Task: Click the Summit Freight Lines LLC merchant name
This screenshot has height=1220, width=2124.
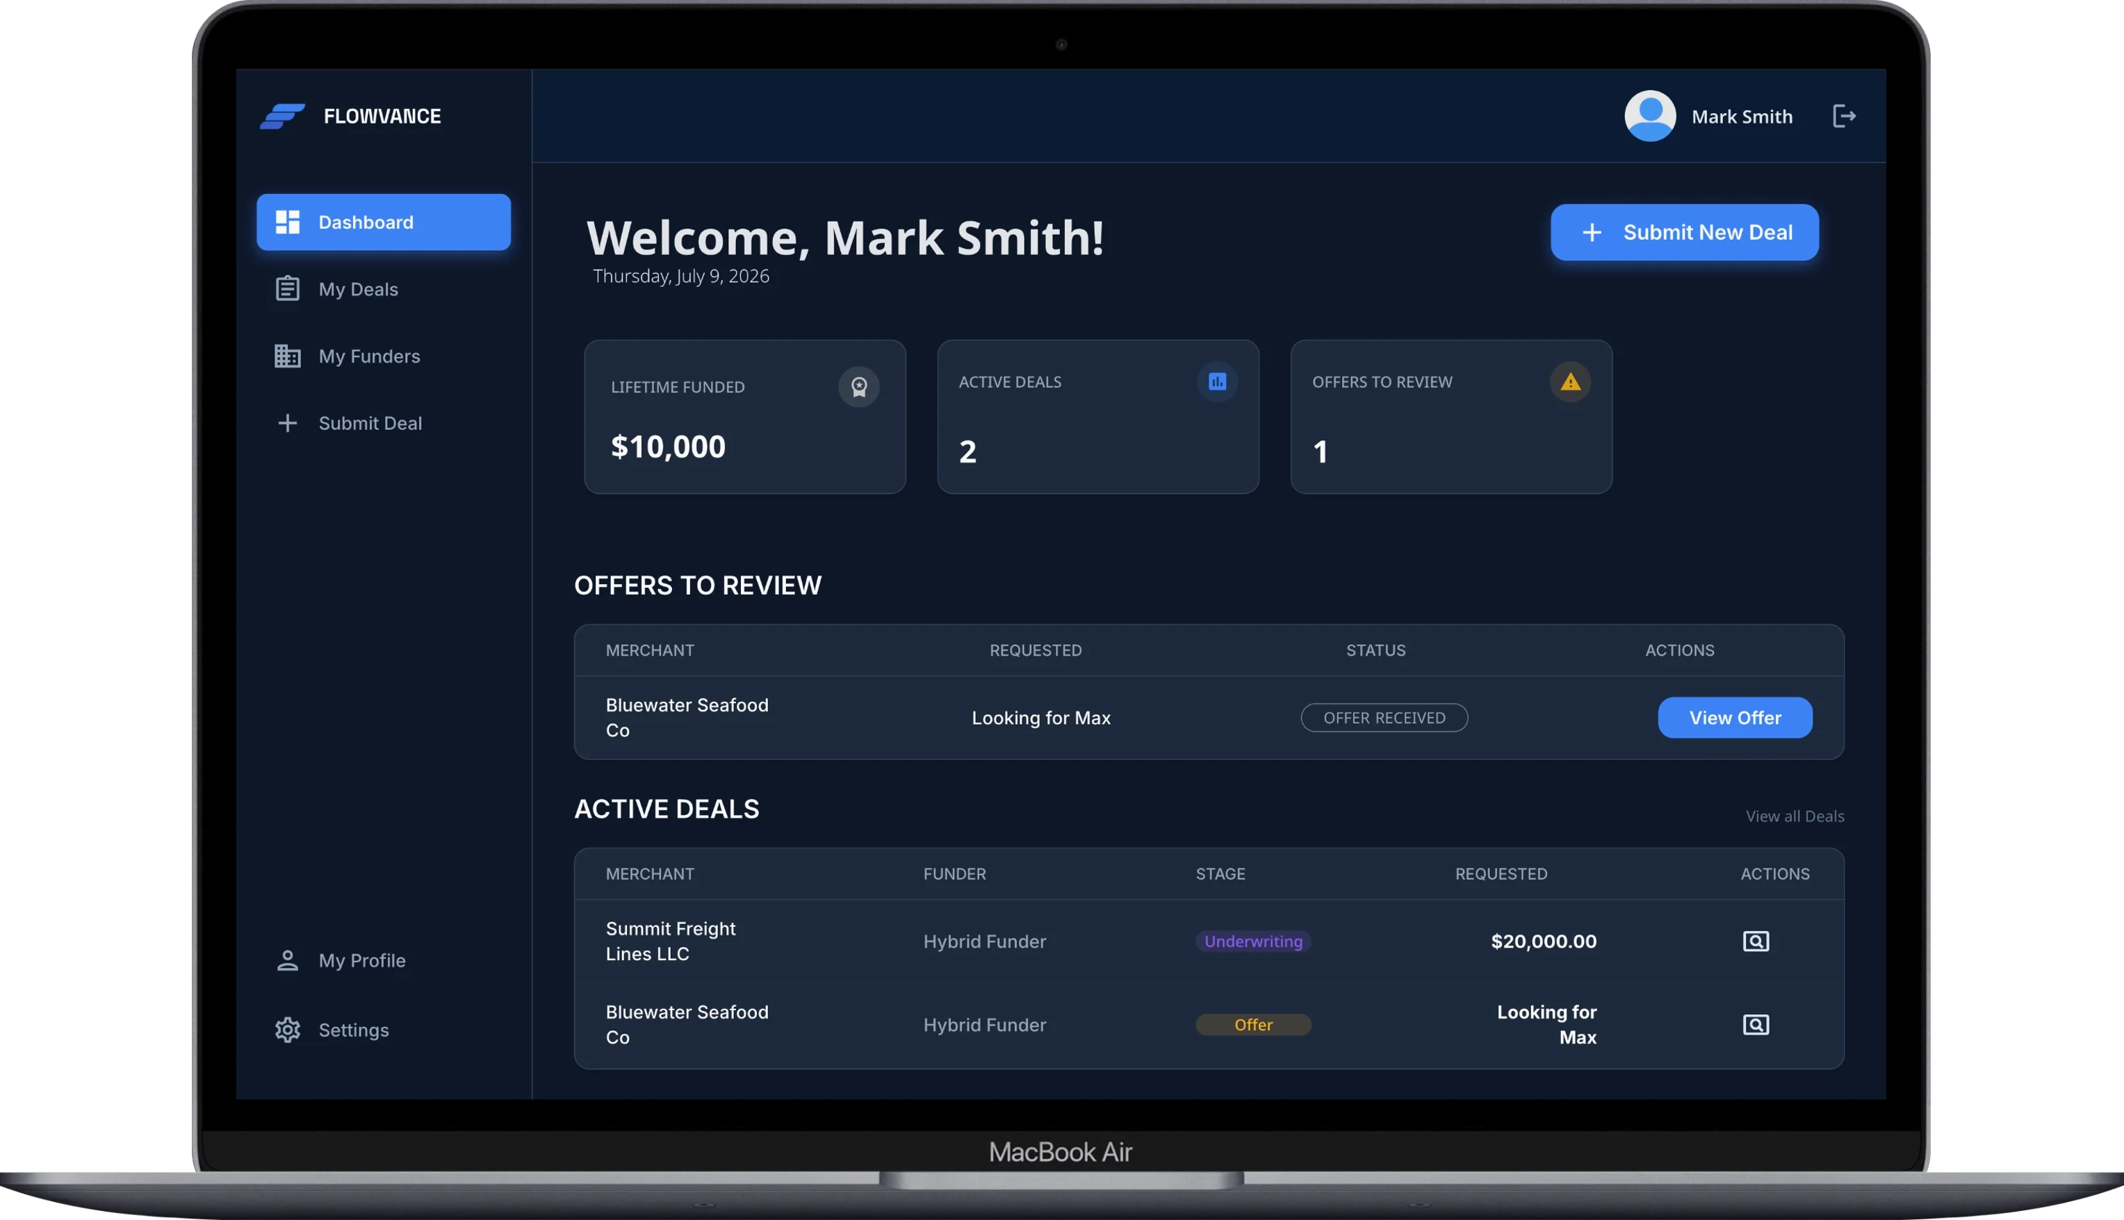Action: tap(671, 941)
